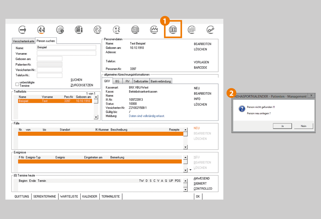This screenshot has height=219, width=321.
Task: Click the card reader signal icon
Action: click(x=135, y=30)
